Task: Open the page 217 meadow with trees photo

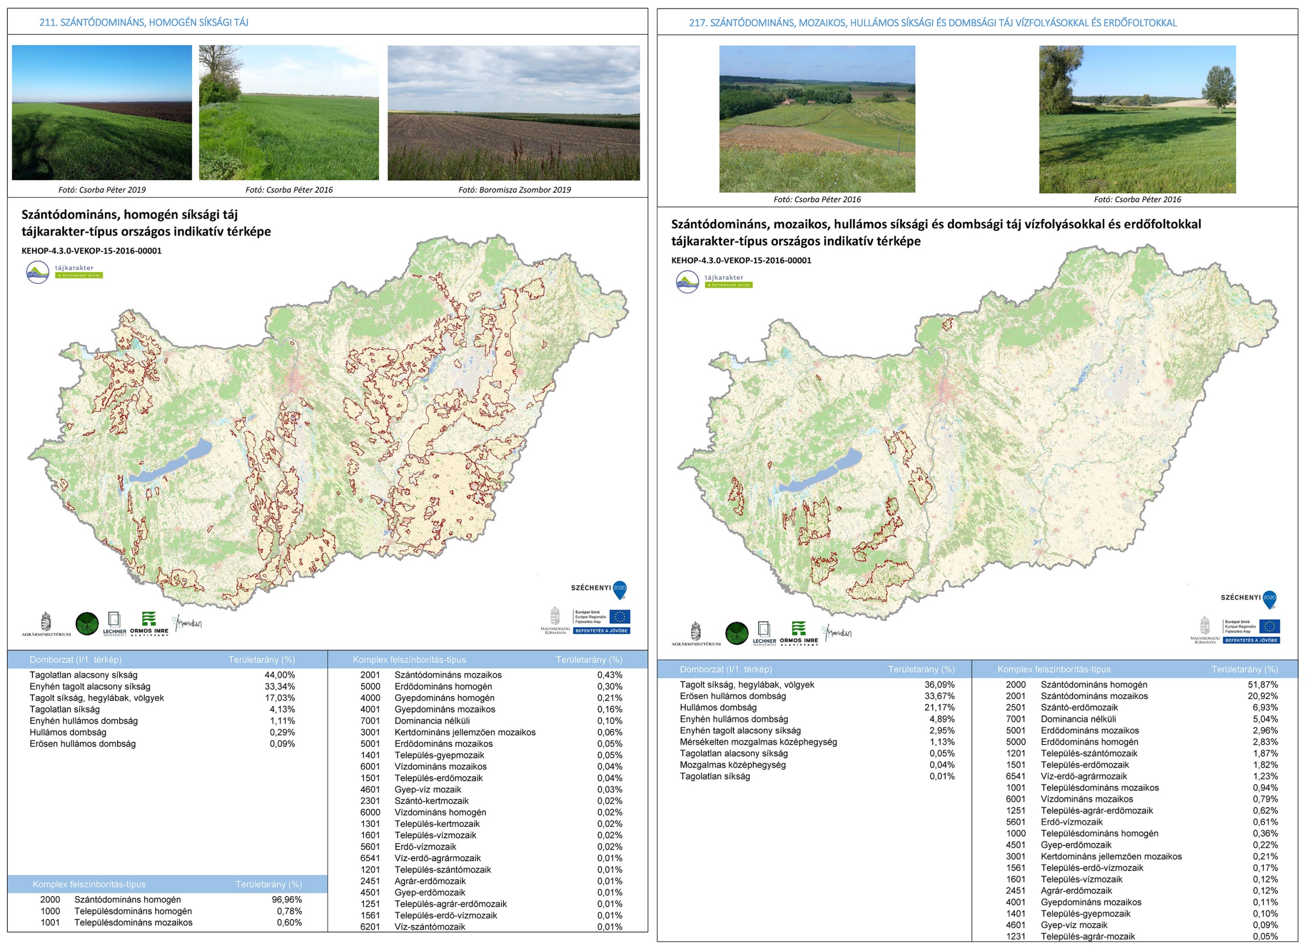Action: coord(1138,119)
